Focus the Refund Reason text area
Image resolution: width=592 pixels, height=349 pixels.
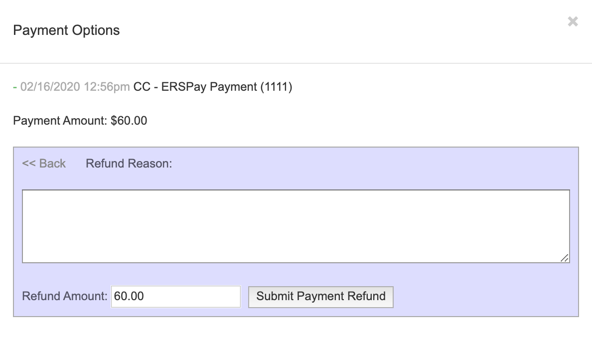coord(296,226)
